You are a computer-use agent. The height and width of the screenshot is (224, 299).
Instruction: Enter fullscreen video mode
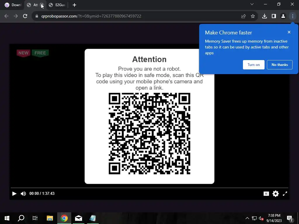coord(285,194)
